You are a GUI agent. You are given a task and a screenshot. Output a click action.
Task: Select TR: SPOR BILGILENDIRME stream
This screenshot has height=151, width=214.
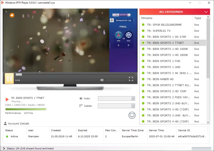(173, 25)
